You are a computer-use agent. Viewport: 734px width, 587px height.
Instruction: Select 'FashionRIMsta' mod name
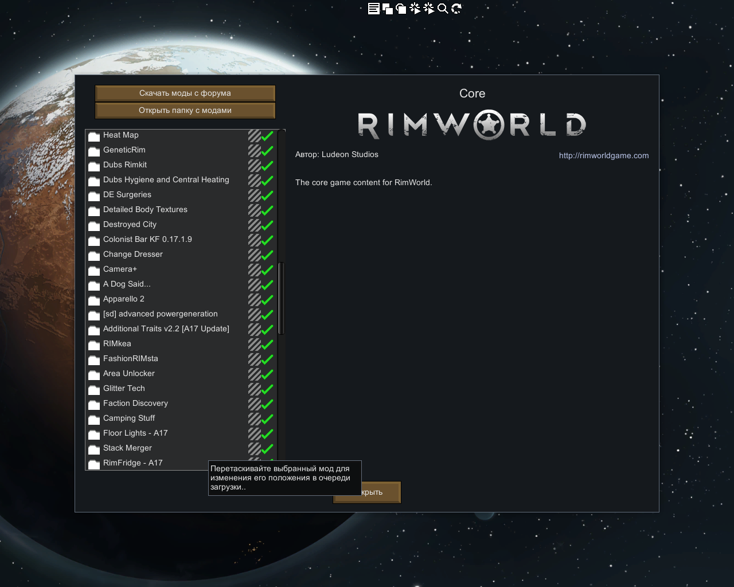(x=131, y=358)
